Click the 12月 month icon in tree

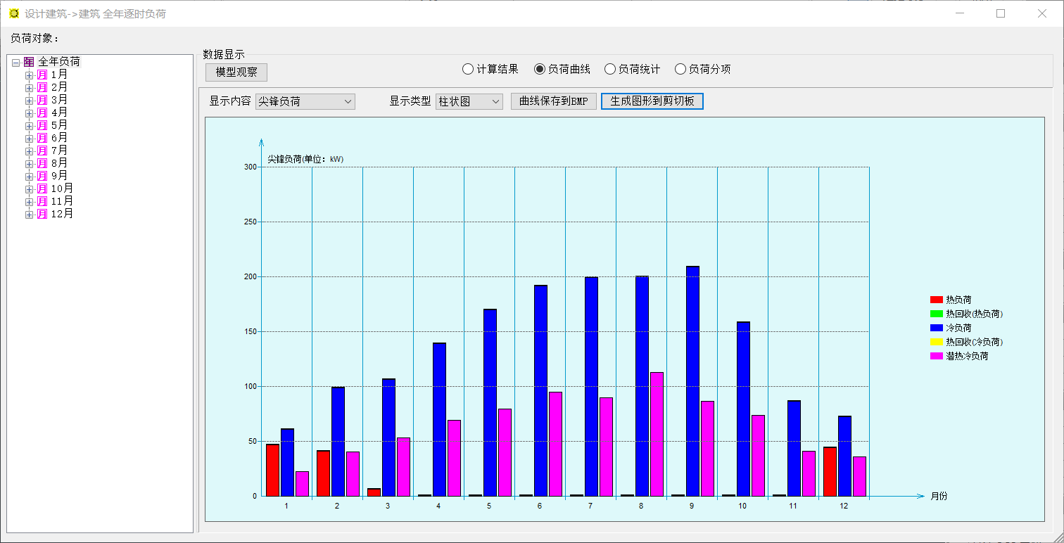(x=42, y=214)
